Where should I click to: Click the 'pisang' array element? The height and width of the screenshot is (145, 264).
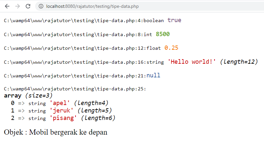(x=63, y=118)
